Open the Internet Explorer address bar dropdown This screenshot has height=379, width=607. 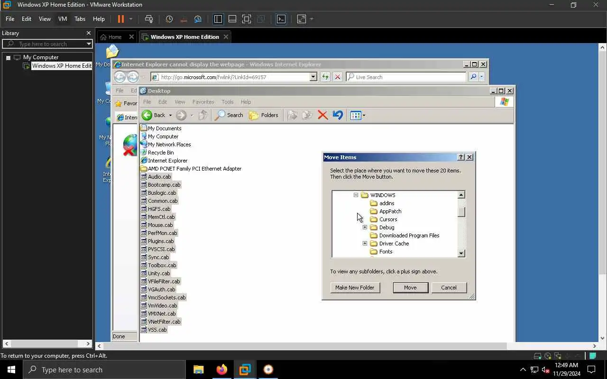click(313, 77)
